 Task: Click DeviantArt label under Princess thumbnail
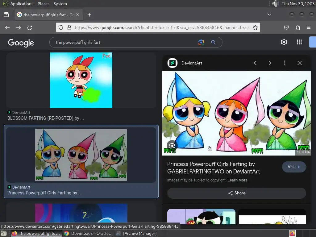coord(21,187)
